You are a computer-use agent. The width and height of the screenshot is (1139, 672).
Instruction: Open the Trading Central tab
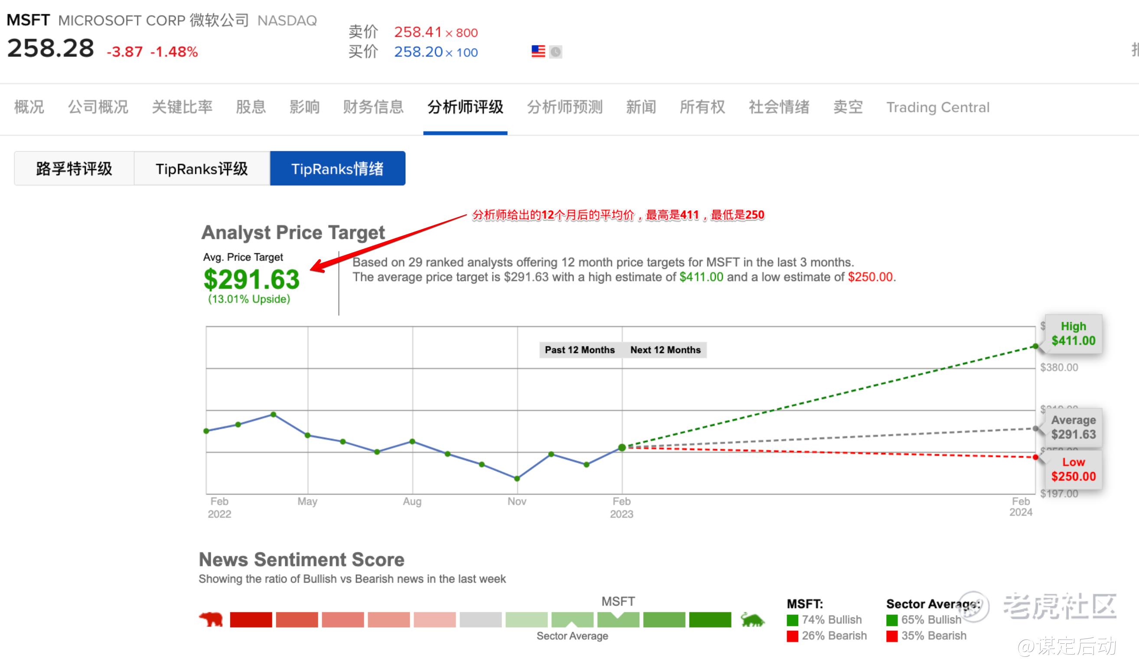[x=937, y=108]
